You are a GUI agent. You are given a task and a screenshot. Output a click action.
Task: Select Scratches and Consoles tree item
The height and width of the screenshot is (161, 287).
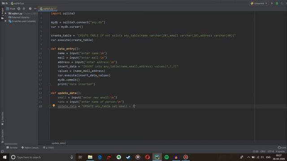pos(22,21)
